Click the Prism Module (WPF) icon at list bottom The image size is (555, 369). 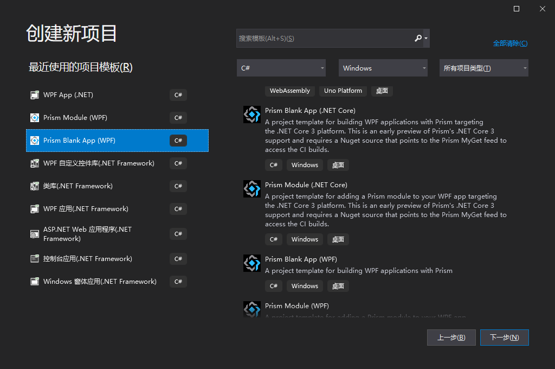tap(251, 309)
